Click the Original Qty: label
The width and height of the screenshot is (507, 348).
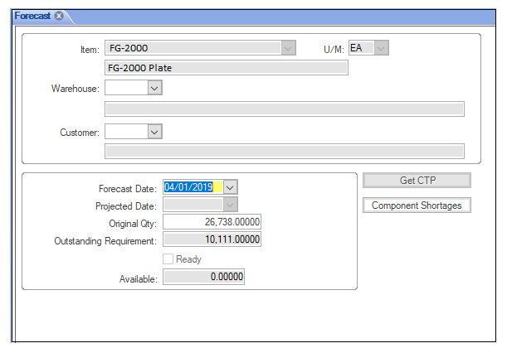pyautogui.click(x=133, y=224)
